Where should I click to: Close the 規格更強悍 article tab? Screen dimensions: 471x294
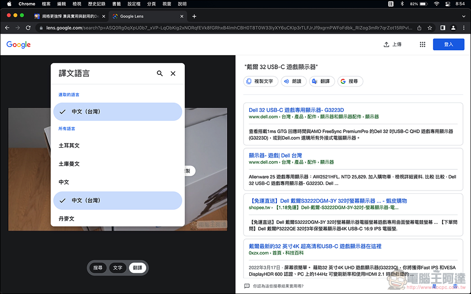104,16
